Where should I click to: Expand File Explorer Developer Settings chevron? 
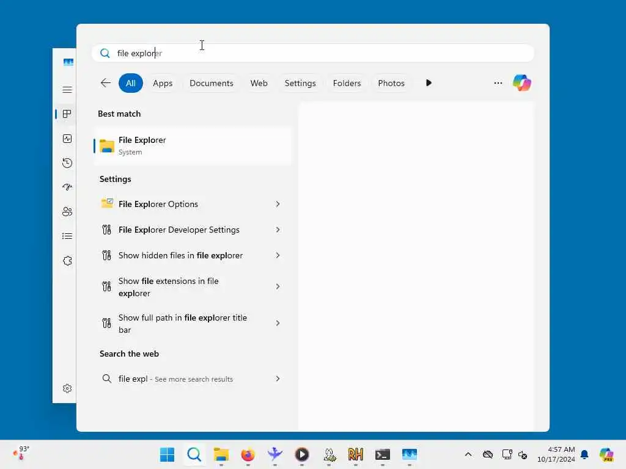click(278, 230)
